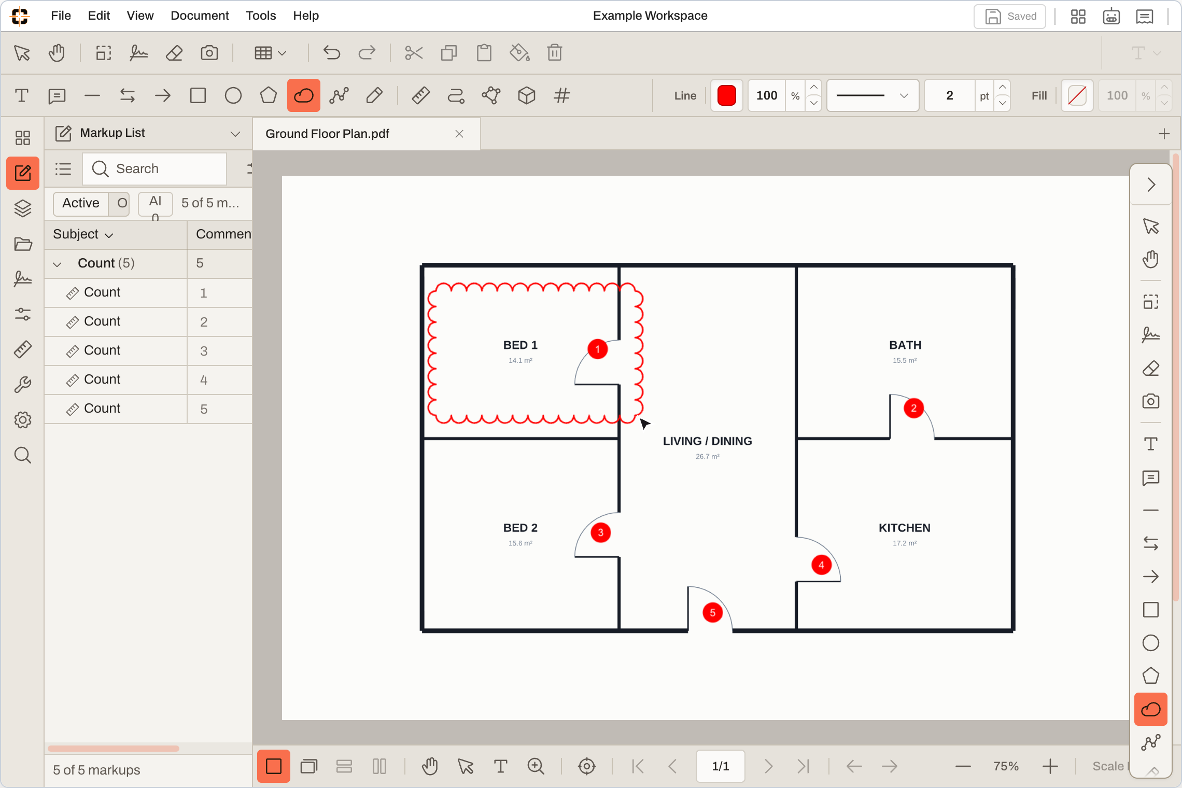Click the Saved button
The image size is (1182, 788).
coord(1009,16)
